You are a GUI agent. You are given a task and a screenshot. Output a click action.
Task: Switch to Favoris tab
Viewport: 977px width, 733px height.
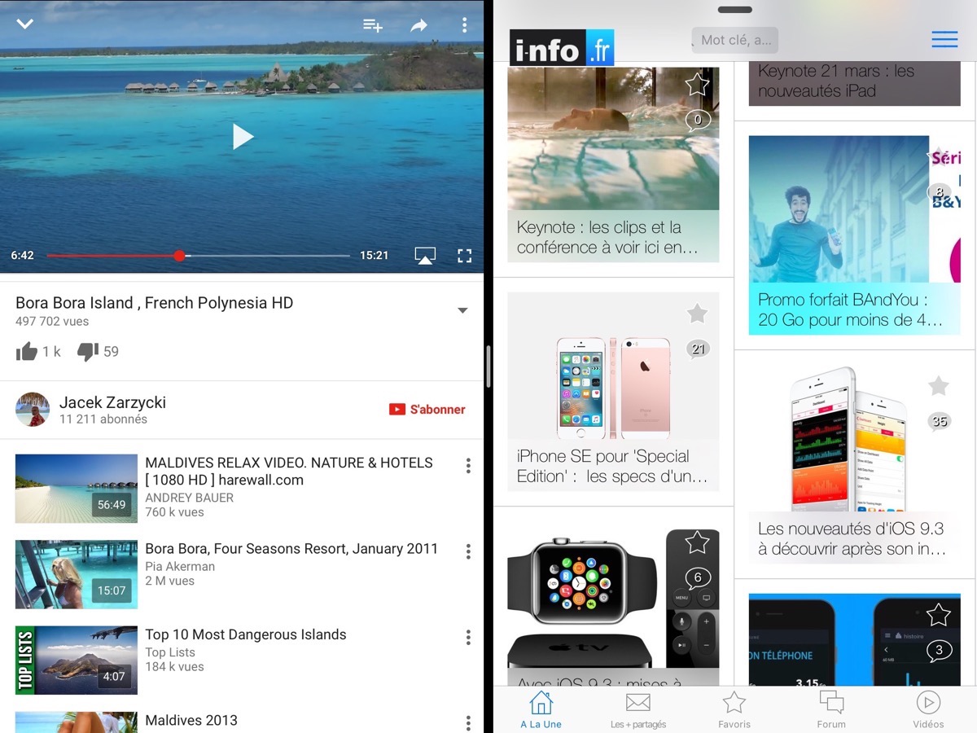coord(734,709)
